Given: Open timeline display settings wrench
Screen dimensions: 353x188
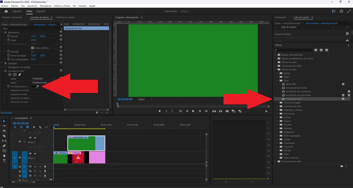Looking at the screenshot, I should [x=40, y=127].
